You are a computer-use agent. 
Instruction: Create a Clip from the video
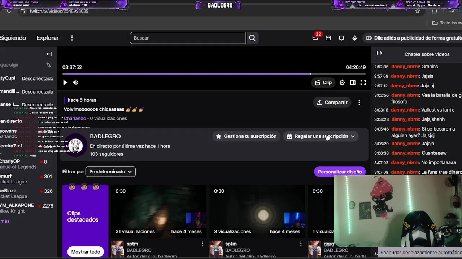(323, 82)
